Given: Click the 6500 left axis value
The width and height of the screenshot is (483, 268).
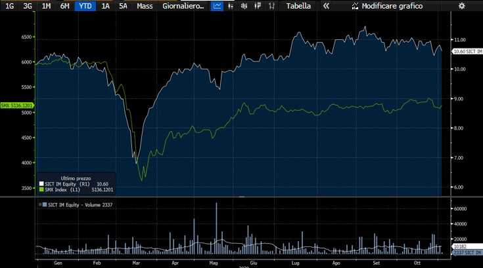Looking at the screenshot, I should click(26, 37).
